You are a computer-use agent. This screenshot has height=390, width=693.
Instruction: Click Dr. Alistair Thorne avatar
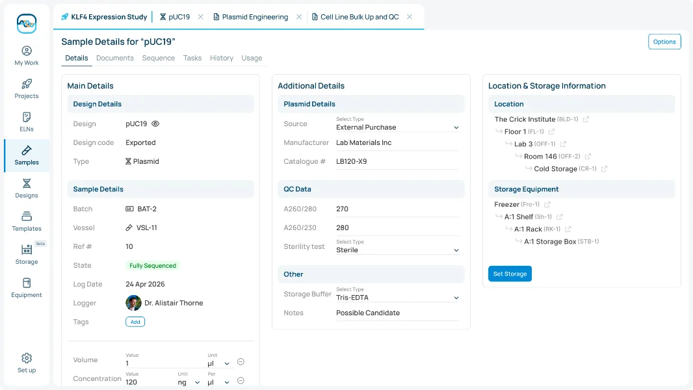pos(133,303)
